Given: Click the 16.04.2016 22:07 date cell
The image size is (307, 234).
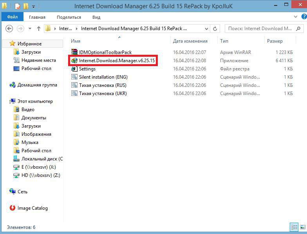Looking at the screenshot, I should [190, 52].
